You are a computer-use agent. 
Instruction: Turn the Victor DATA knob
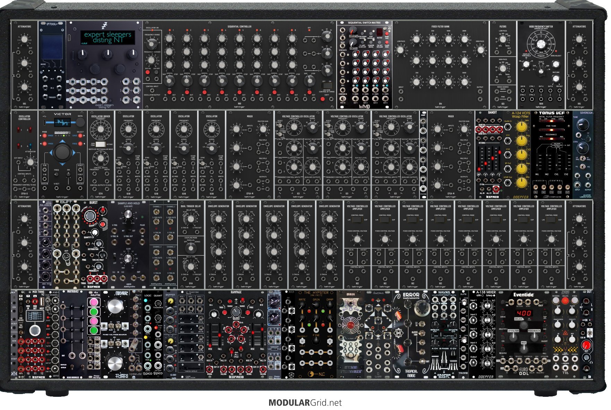click(x=80, y=122)
